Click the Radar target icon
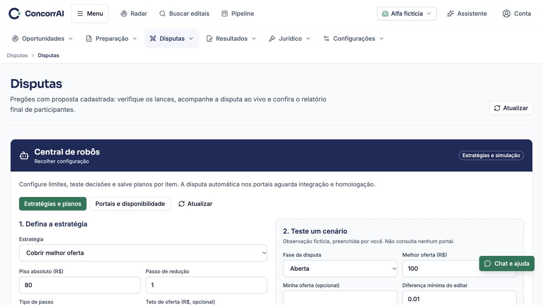 pyautogui.click(x=124, y=14)
